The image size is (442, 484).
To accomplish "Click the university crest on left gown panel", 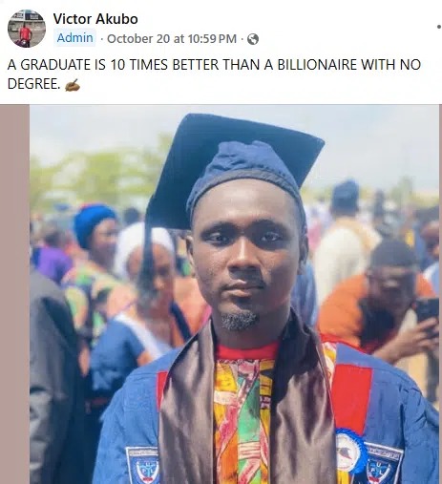I will click(143, 465).
